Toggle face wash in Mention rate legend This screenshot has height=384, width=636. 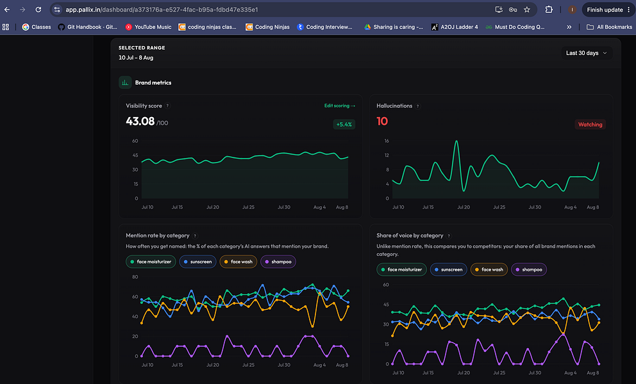tap(238, 262)
